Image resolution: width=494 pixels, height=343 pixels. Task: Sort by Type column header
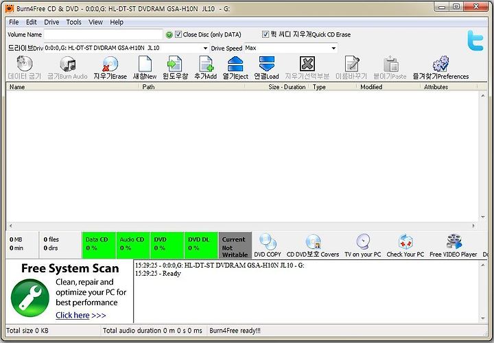point(333,87)
